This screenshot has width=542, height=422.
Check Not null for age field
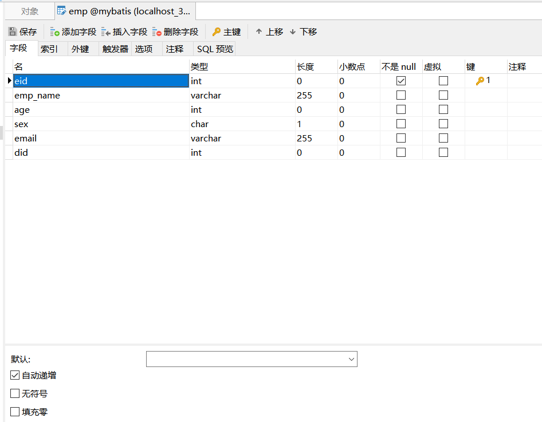pos(401,109)
